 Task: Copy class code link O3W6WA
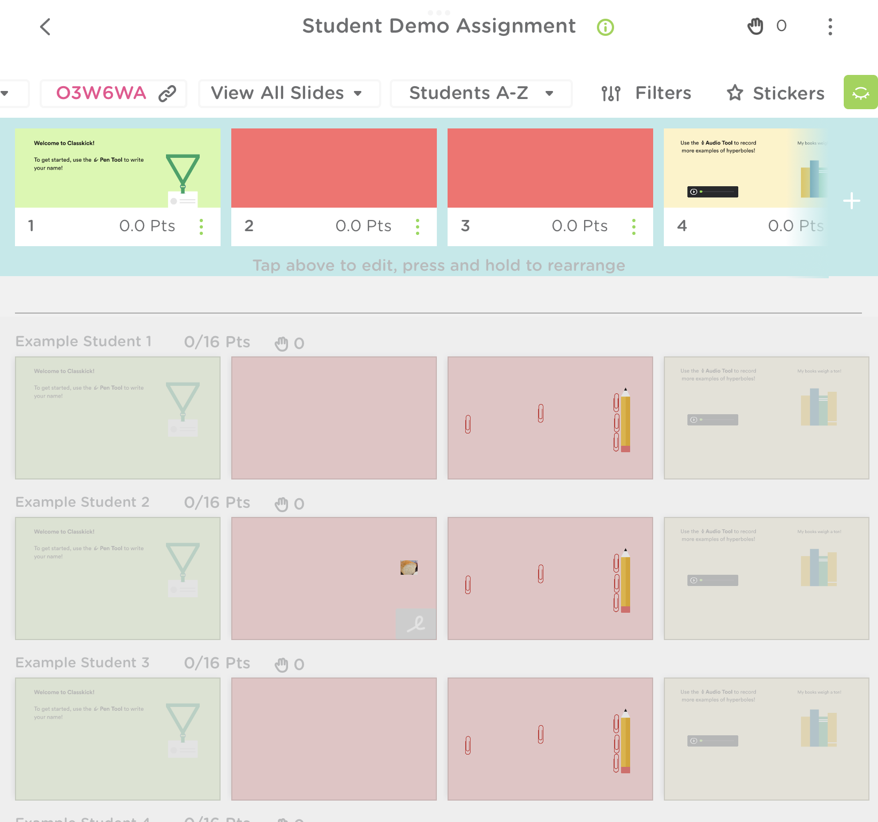coord(168,94)
